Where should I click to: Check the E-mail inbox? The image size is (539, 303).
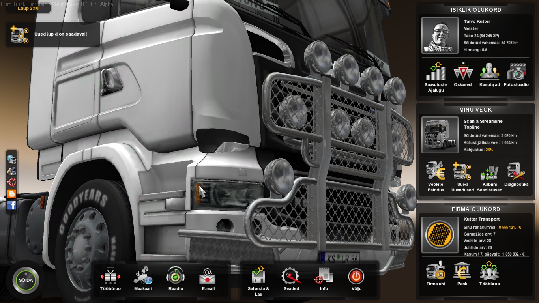pyautogui.click(x=208, y=279)
